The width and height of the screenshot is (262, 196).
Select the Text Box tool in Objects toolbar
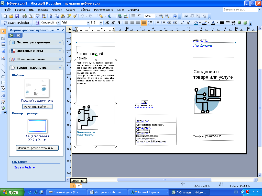click(3, 38)
